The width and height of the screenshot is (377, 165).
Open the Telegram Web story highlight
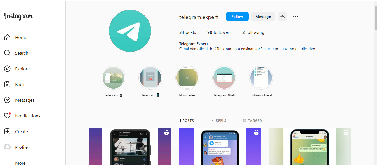click(x=224, y=78)
